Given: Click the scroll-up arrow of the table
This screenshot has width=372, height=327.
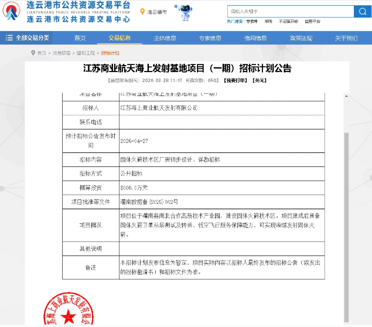Looking at the screenshot, I should coord(346,96).
